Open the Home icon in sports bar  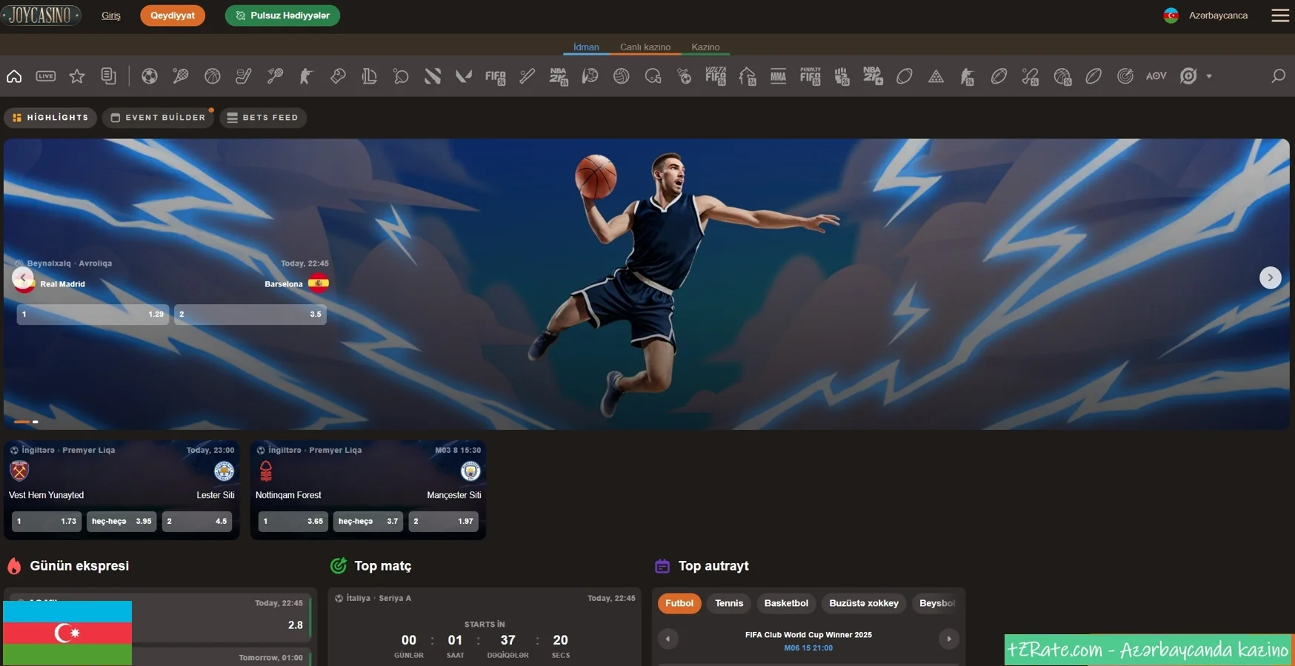point(14,76)
